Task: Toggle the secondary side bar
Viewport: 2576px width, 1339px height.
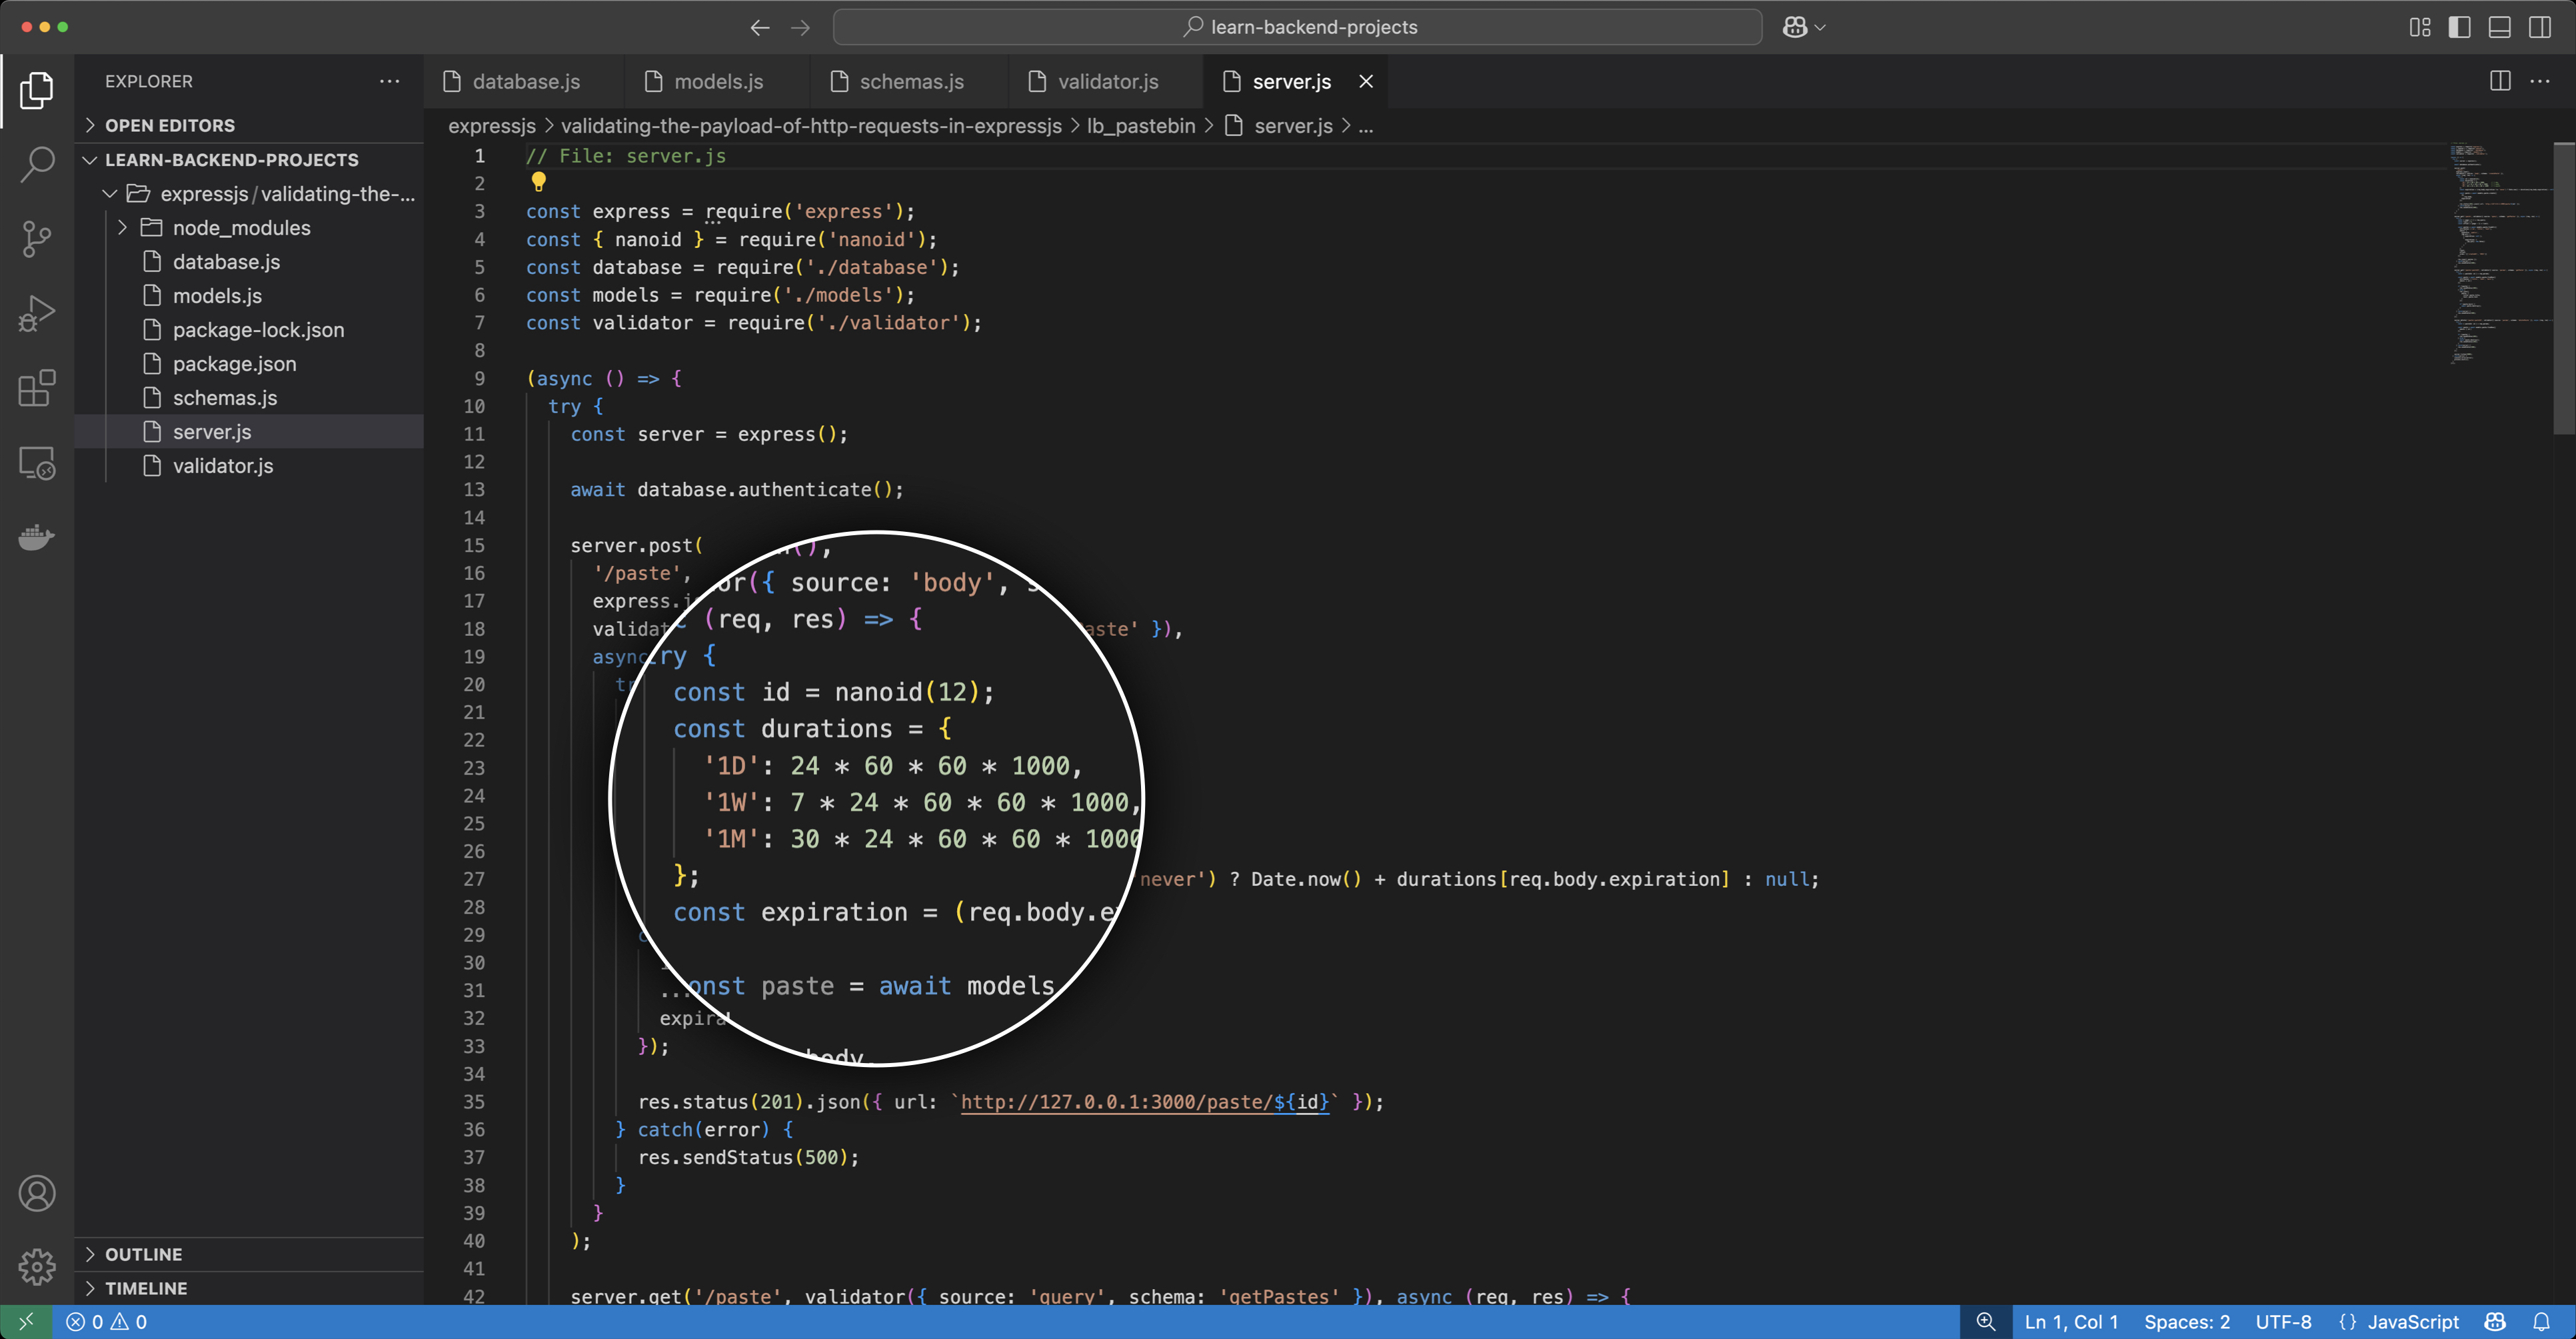Action: [2539, 27]
